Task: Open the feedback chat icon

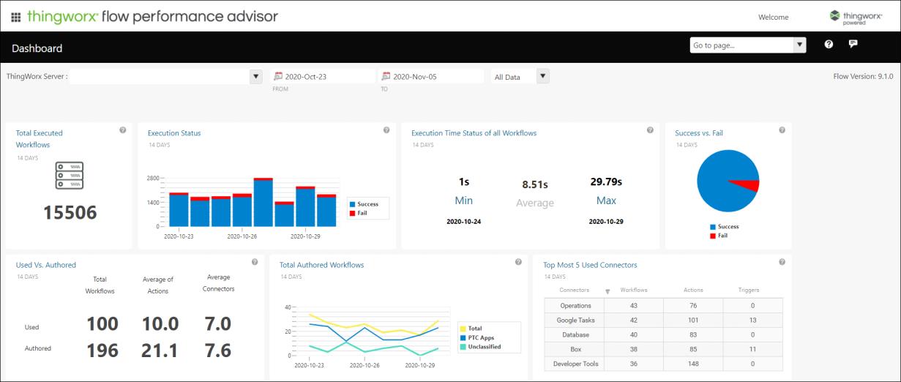Action: pos(853,45)
